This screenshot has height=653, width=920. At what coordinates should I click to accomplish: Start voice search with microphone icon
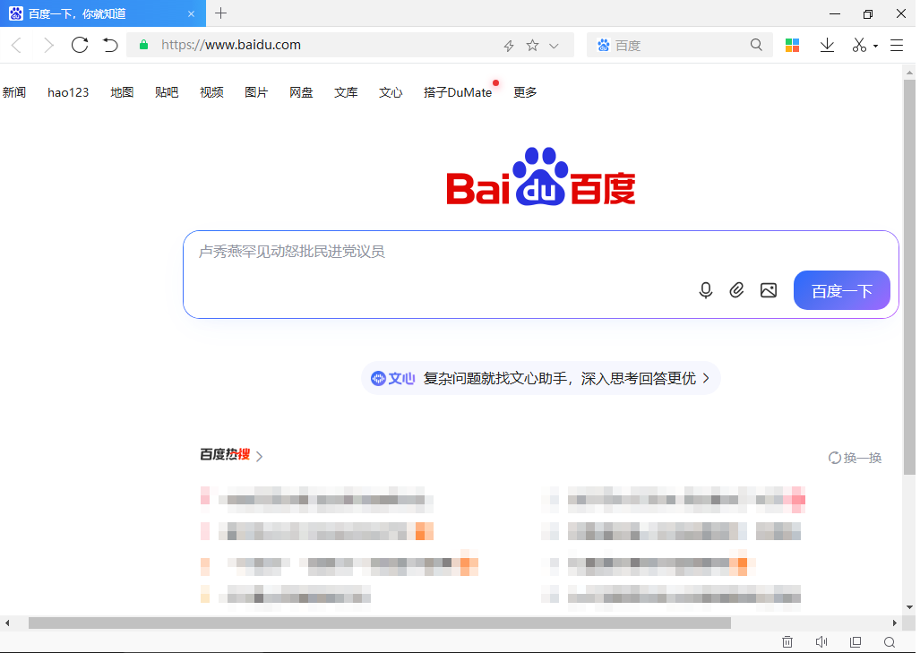(x=706, y=290)
